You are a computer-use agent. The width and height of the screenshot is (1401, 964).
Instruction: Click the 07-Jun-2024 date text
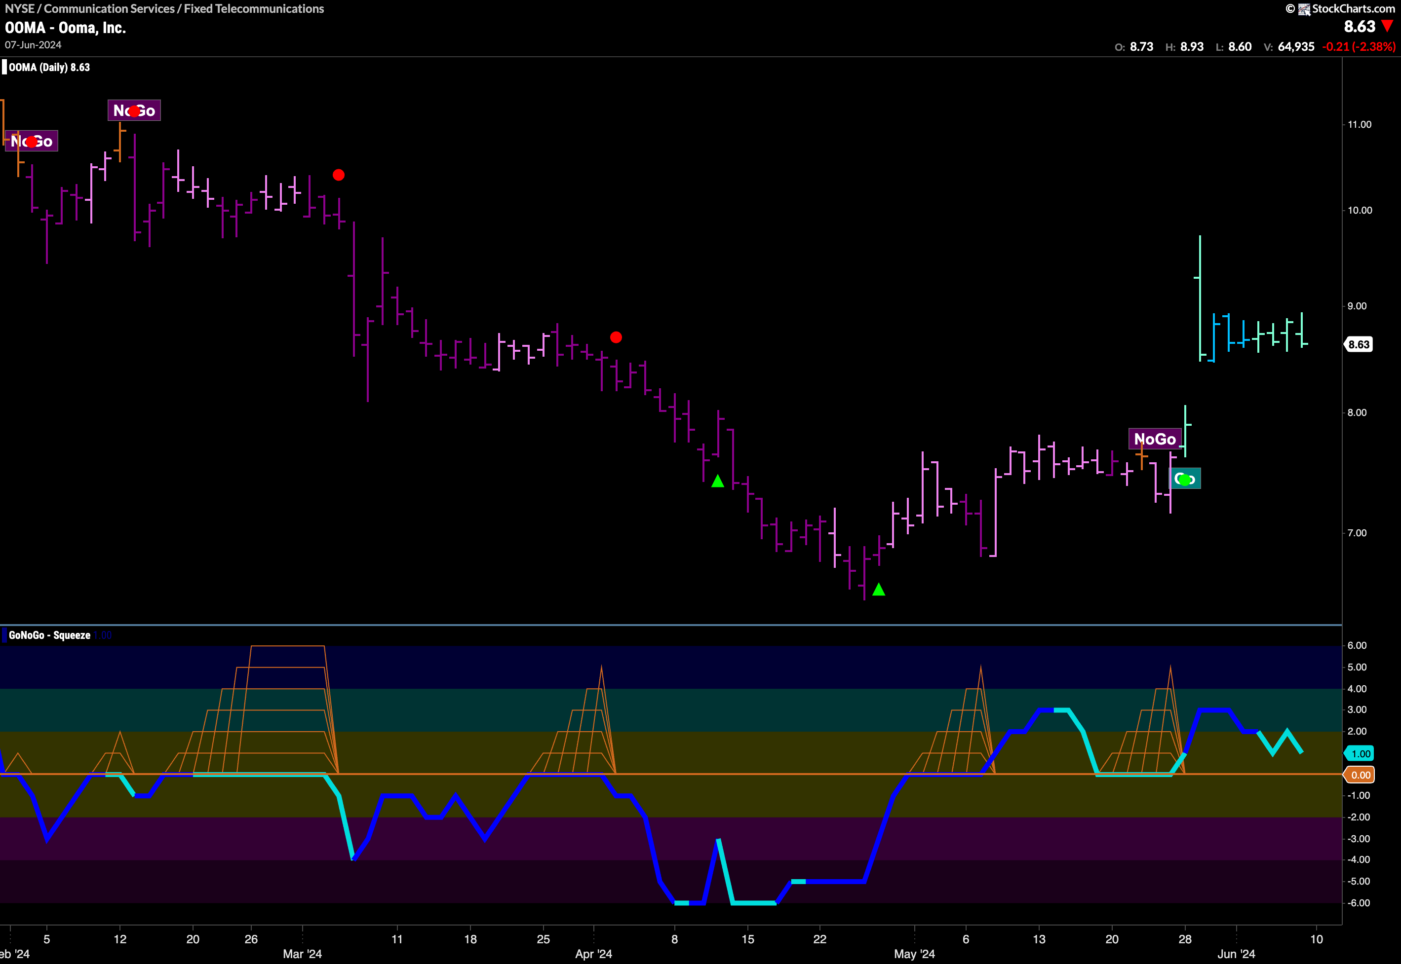point(33,45)
